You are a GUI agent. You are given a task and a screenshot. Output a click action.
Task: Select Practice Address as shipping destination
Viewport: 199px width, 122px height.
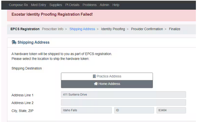[x=107, y=76]
